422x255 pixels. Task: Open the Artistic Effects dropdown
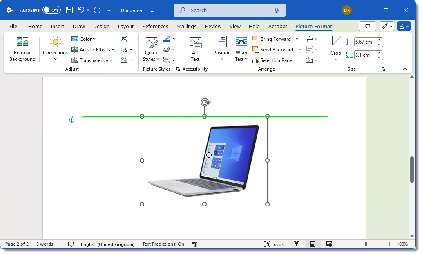(92, 50)
